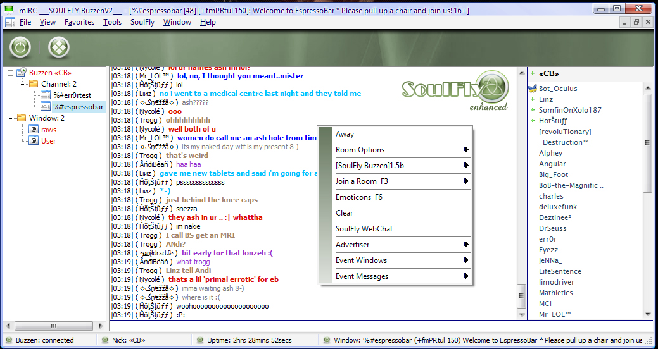Collapse the Buzzen «CB» server tree
Viewport: 658px width, 349px height.
pyautogui.click(x=10, y=73)
